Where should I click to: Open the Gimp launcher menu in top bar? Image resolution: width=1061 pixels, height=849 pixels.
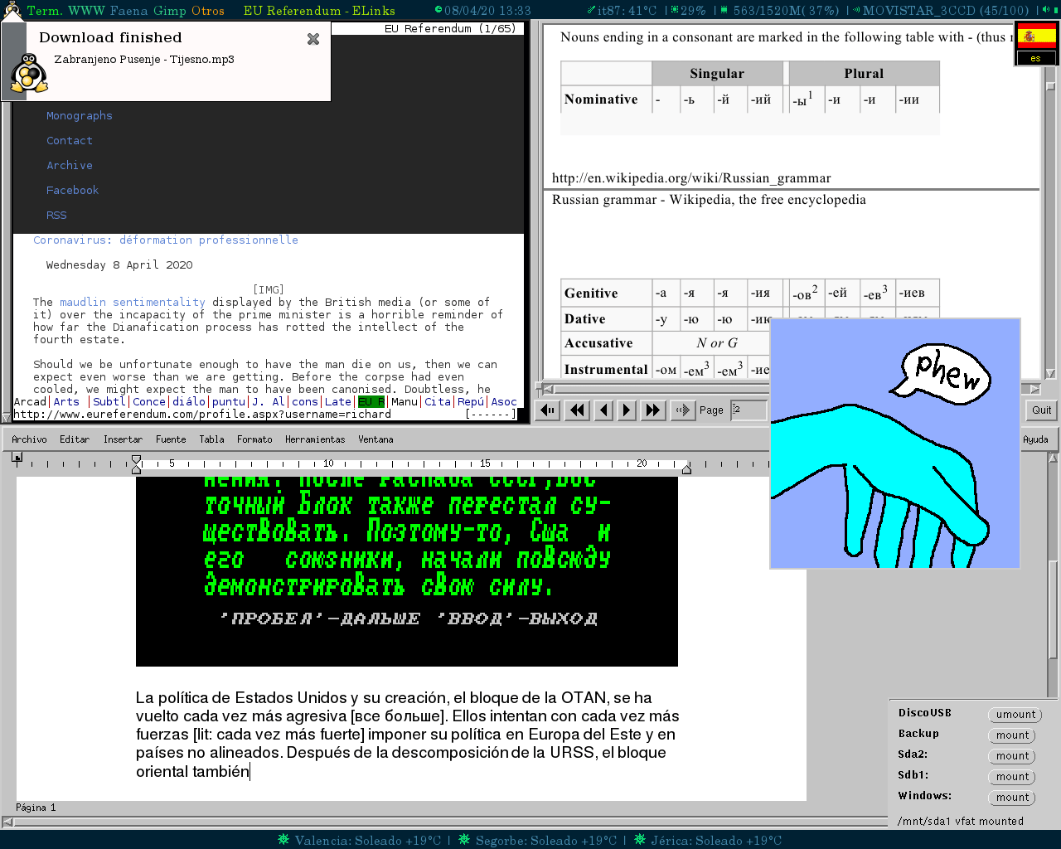pyautogui.click(x=170, y=11)
